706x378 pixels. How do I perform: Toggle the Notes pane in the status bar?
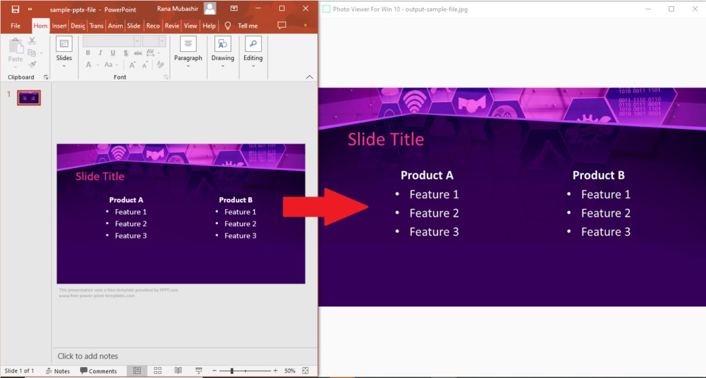(x=57, y=370)
